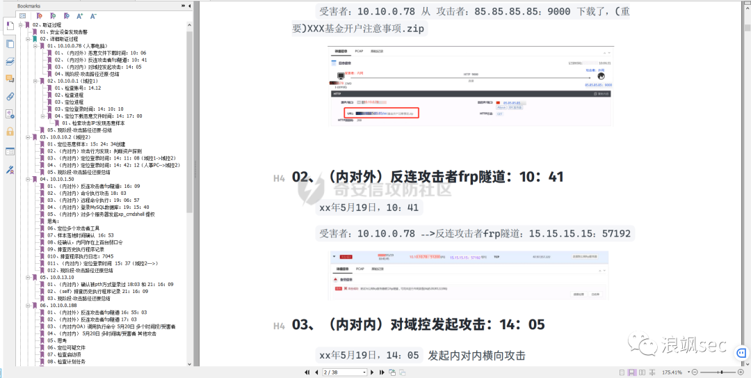Image resolution: width=751 pixels, height=378 pixels.
Task: Click the expand current bookmark toolbar icon
Action: pyautogui.click(x=22, y=16)
